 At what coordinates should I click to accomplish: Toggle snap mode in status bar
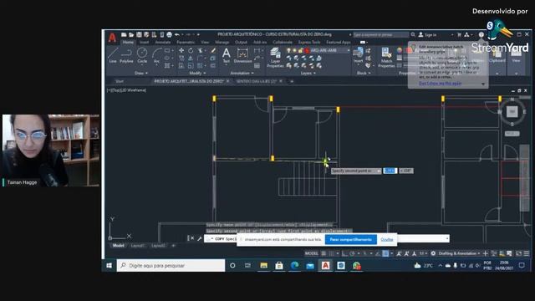click(x=331, y=253)
